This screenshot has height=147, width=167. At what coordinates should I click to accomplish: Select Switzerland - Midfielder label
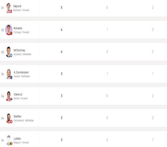(24, 120)
